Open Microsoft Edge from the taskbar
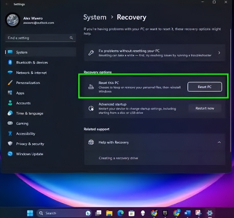 (x=120, y=213)
